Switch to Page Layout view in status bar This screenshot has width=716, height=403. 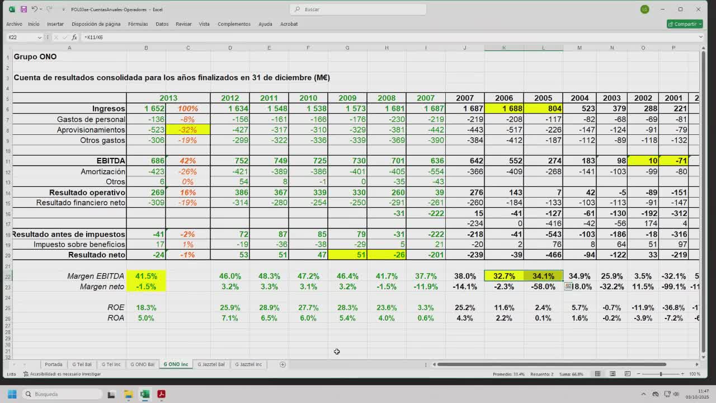point(613,374)
